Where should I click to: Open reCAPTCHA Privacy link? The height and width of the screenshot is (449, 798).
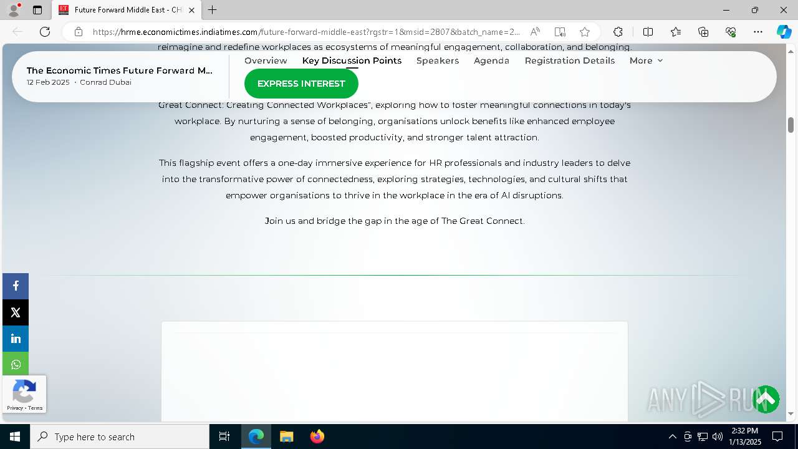[15, 408]
